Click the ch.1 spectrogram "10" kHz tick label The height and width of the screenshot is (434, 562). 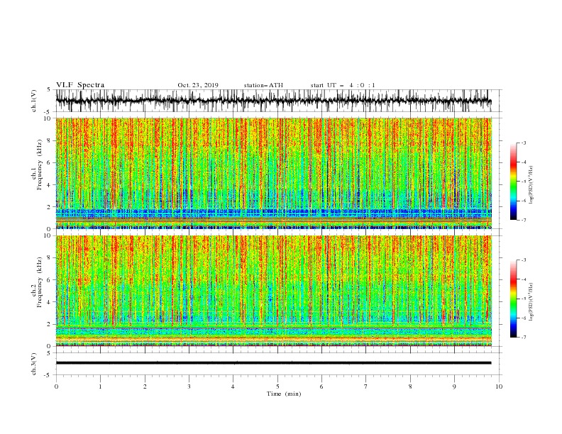pyautogui.click(x=48, y=118)
